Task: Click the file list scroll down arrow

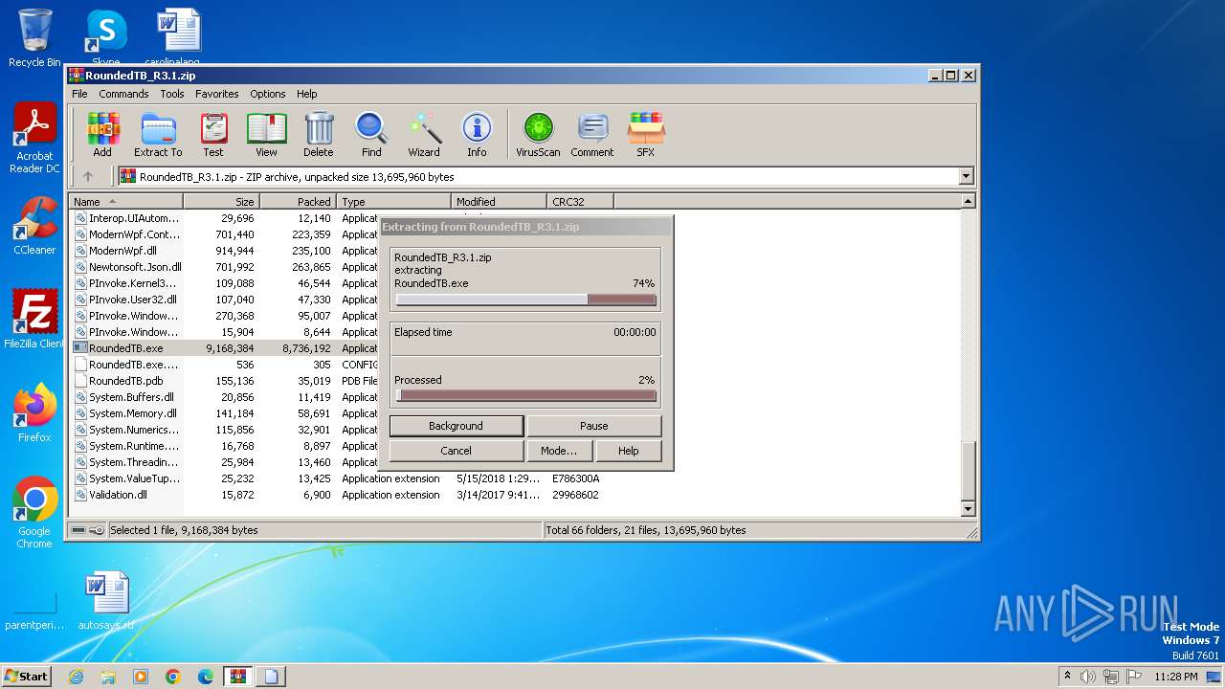Action: pyautogui.click(x=968, y=509)
